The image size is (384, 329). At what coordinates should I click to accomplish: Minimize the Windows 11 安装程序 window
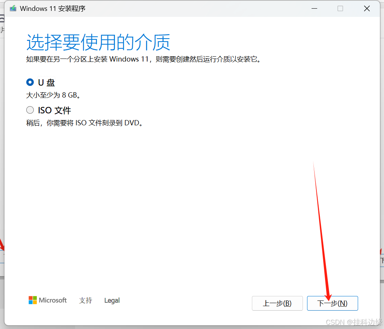point(315,9)
